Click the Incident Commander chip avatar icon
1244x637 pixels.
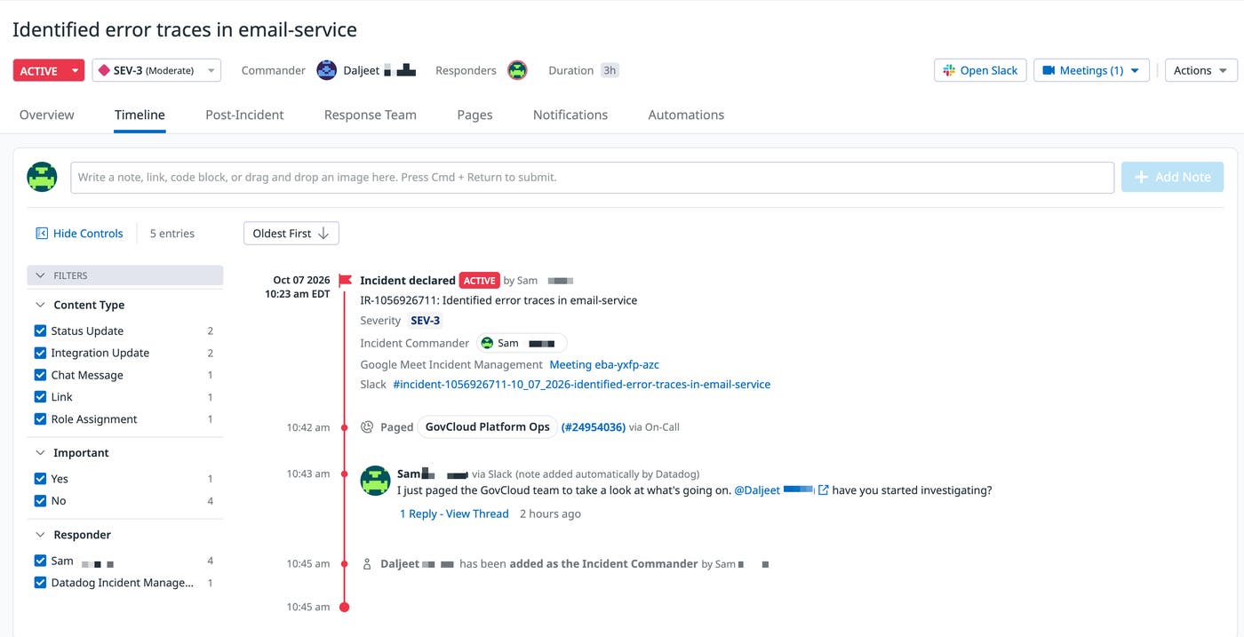coord(488,343)
